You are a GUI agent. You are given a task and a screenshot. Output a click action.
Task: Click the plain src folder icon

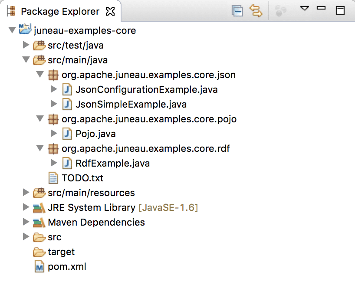pyautogui.click(x=39, y=237)
